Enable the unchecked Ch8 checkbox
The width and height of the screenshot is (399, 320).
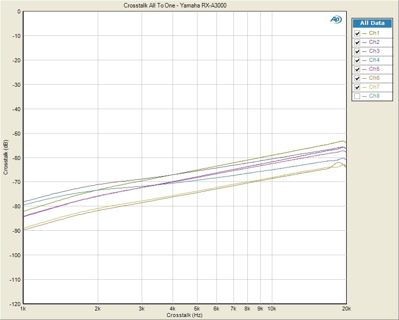pos(357,96)
